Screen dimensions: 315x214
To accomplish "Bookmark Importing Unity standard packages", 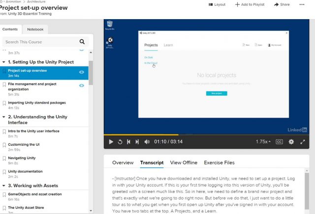I will tap(4, 103).
